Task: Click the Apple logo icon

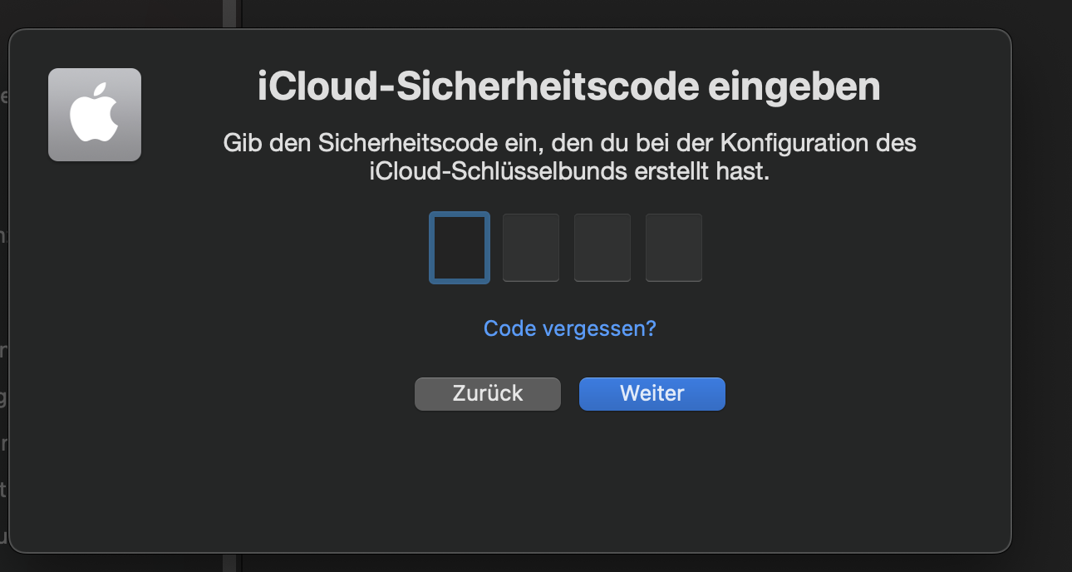Action: tap(95, 115)
